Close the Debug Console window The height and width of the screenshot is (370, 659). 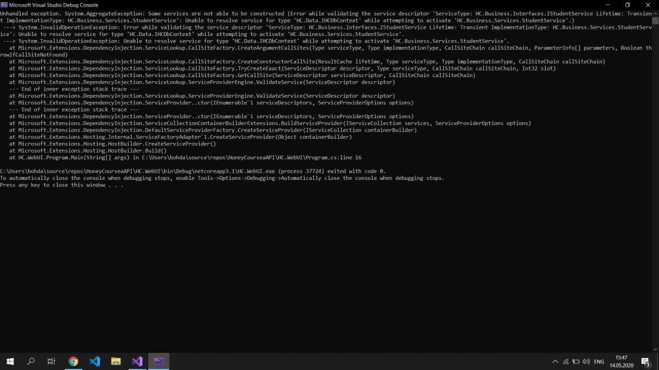[648, 5]
